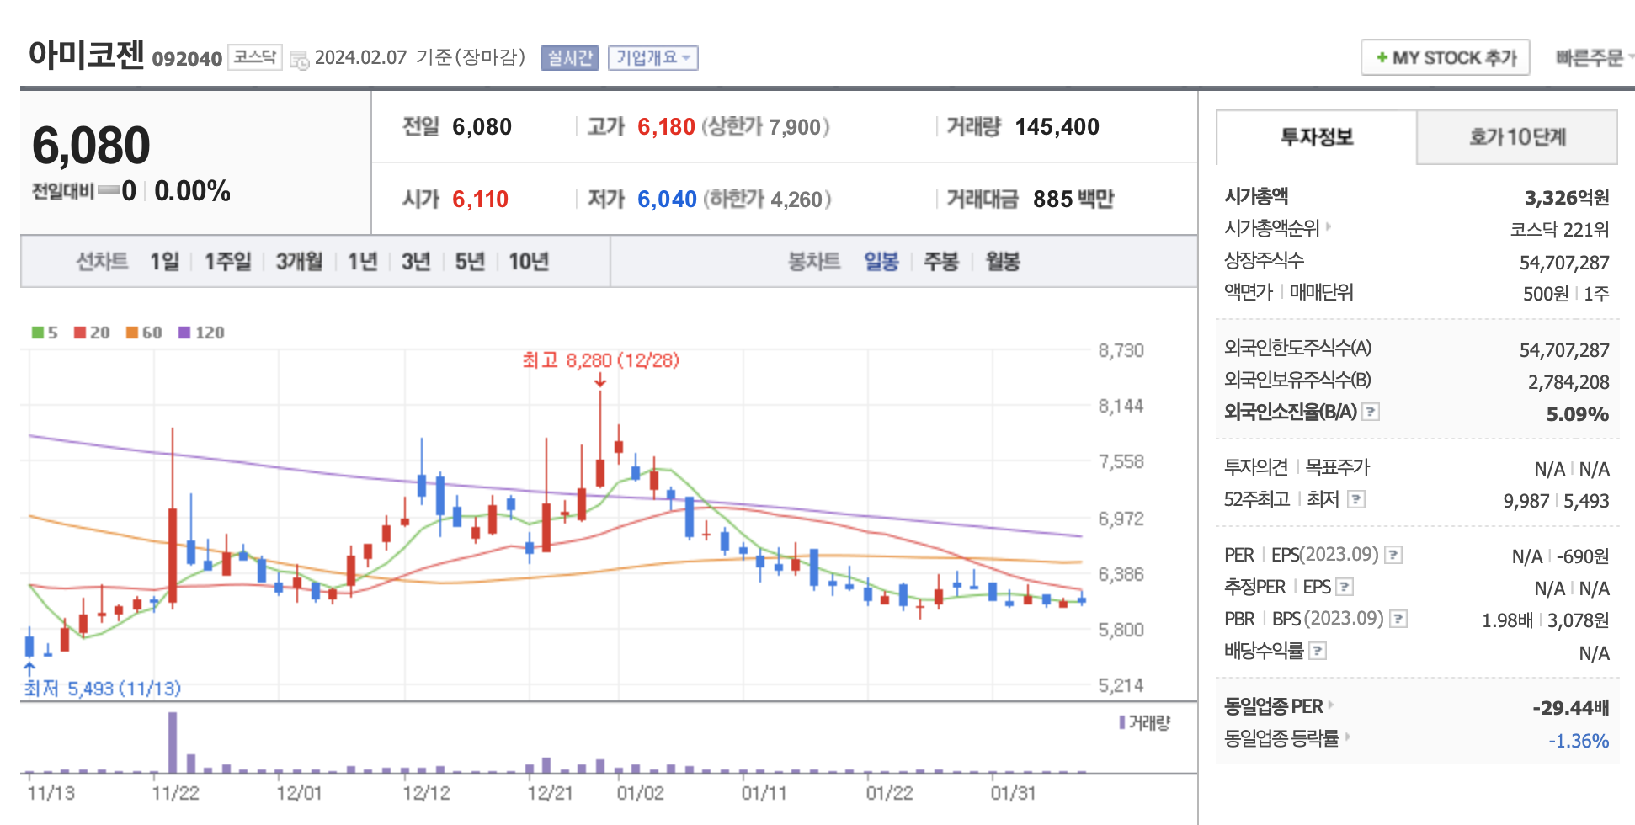Screen dimensions: 1635x825
Task: Click the help icon next to 추정PER EPS
Action: click(1345, 587)
